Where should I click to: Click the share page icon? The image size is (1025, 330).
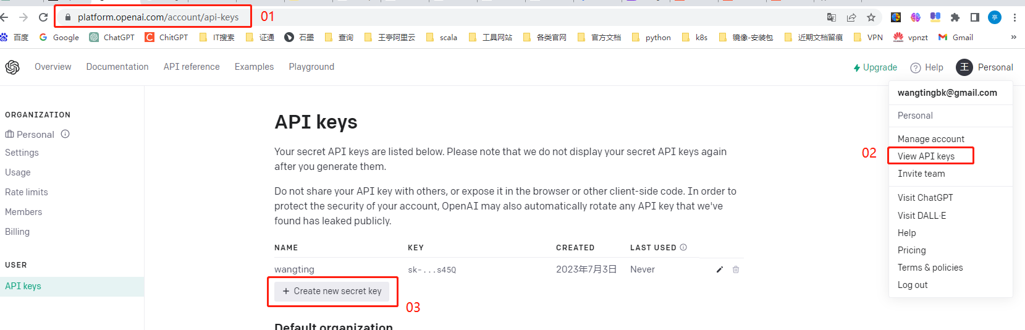[x=851, y=17]
